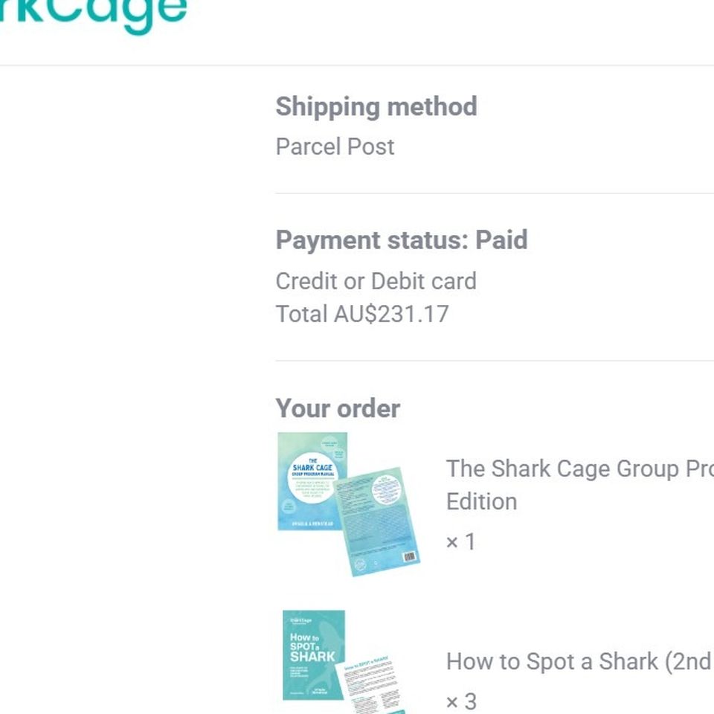Open the How to Spot a Shark cover thumbnail

314,654
